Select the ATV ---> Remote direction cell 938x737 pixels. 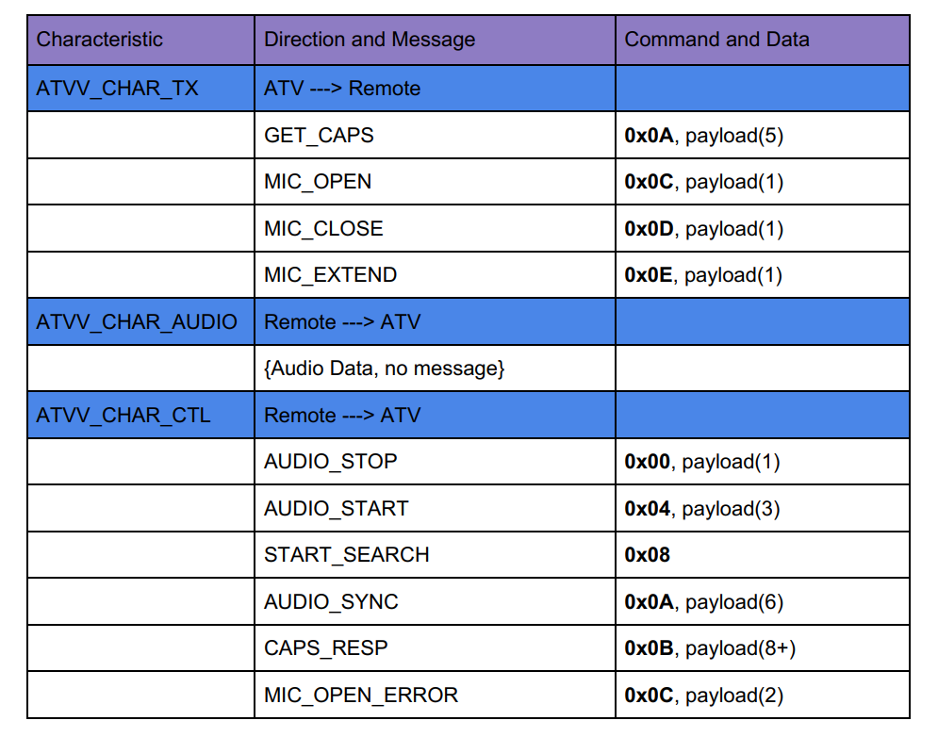point(435,89)
